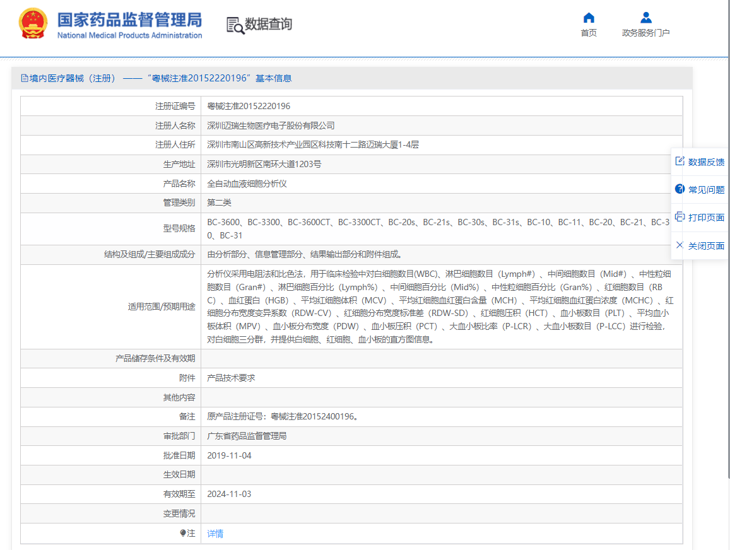
Task: Click the 政务服务门户 person icon
Action: pos(645,18)
